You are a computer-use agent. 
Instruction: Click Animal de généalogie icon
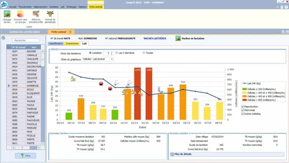click(x=50, y=14)
